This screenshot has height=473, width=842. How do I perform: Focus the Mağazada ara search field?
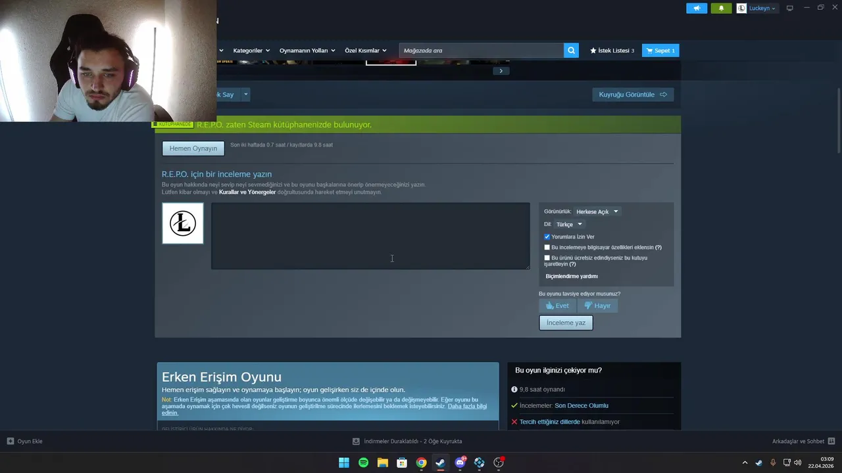tap(481, 51)
